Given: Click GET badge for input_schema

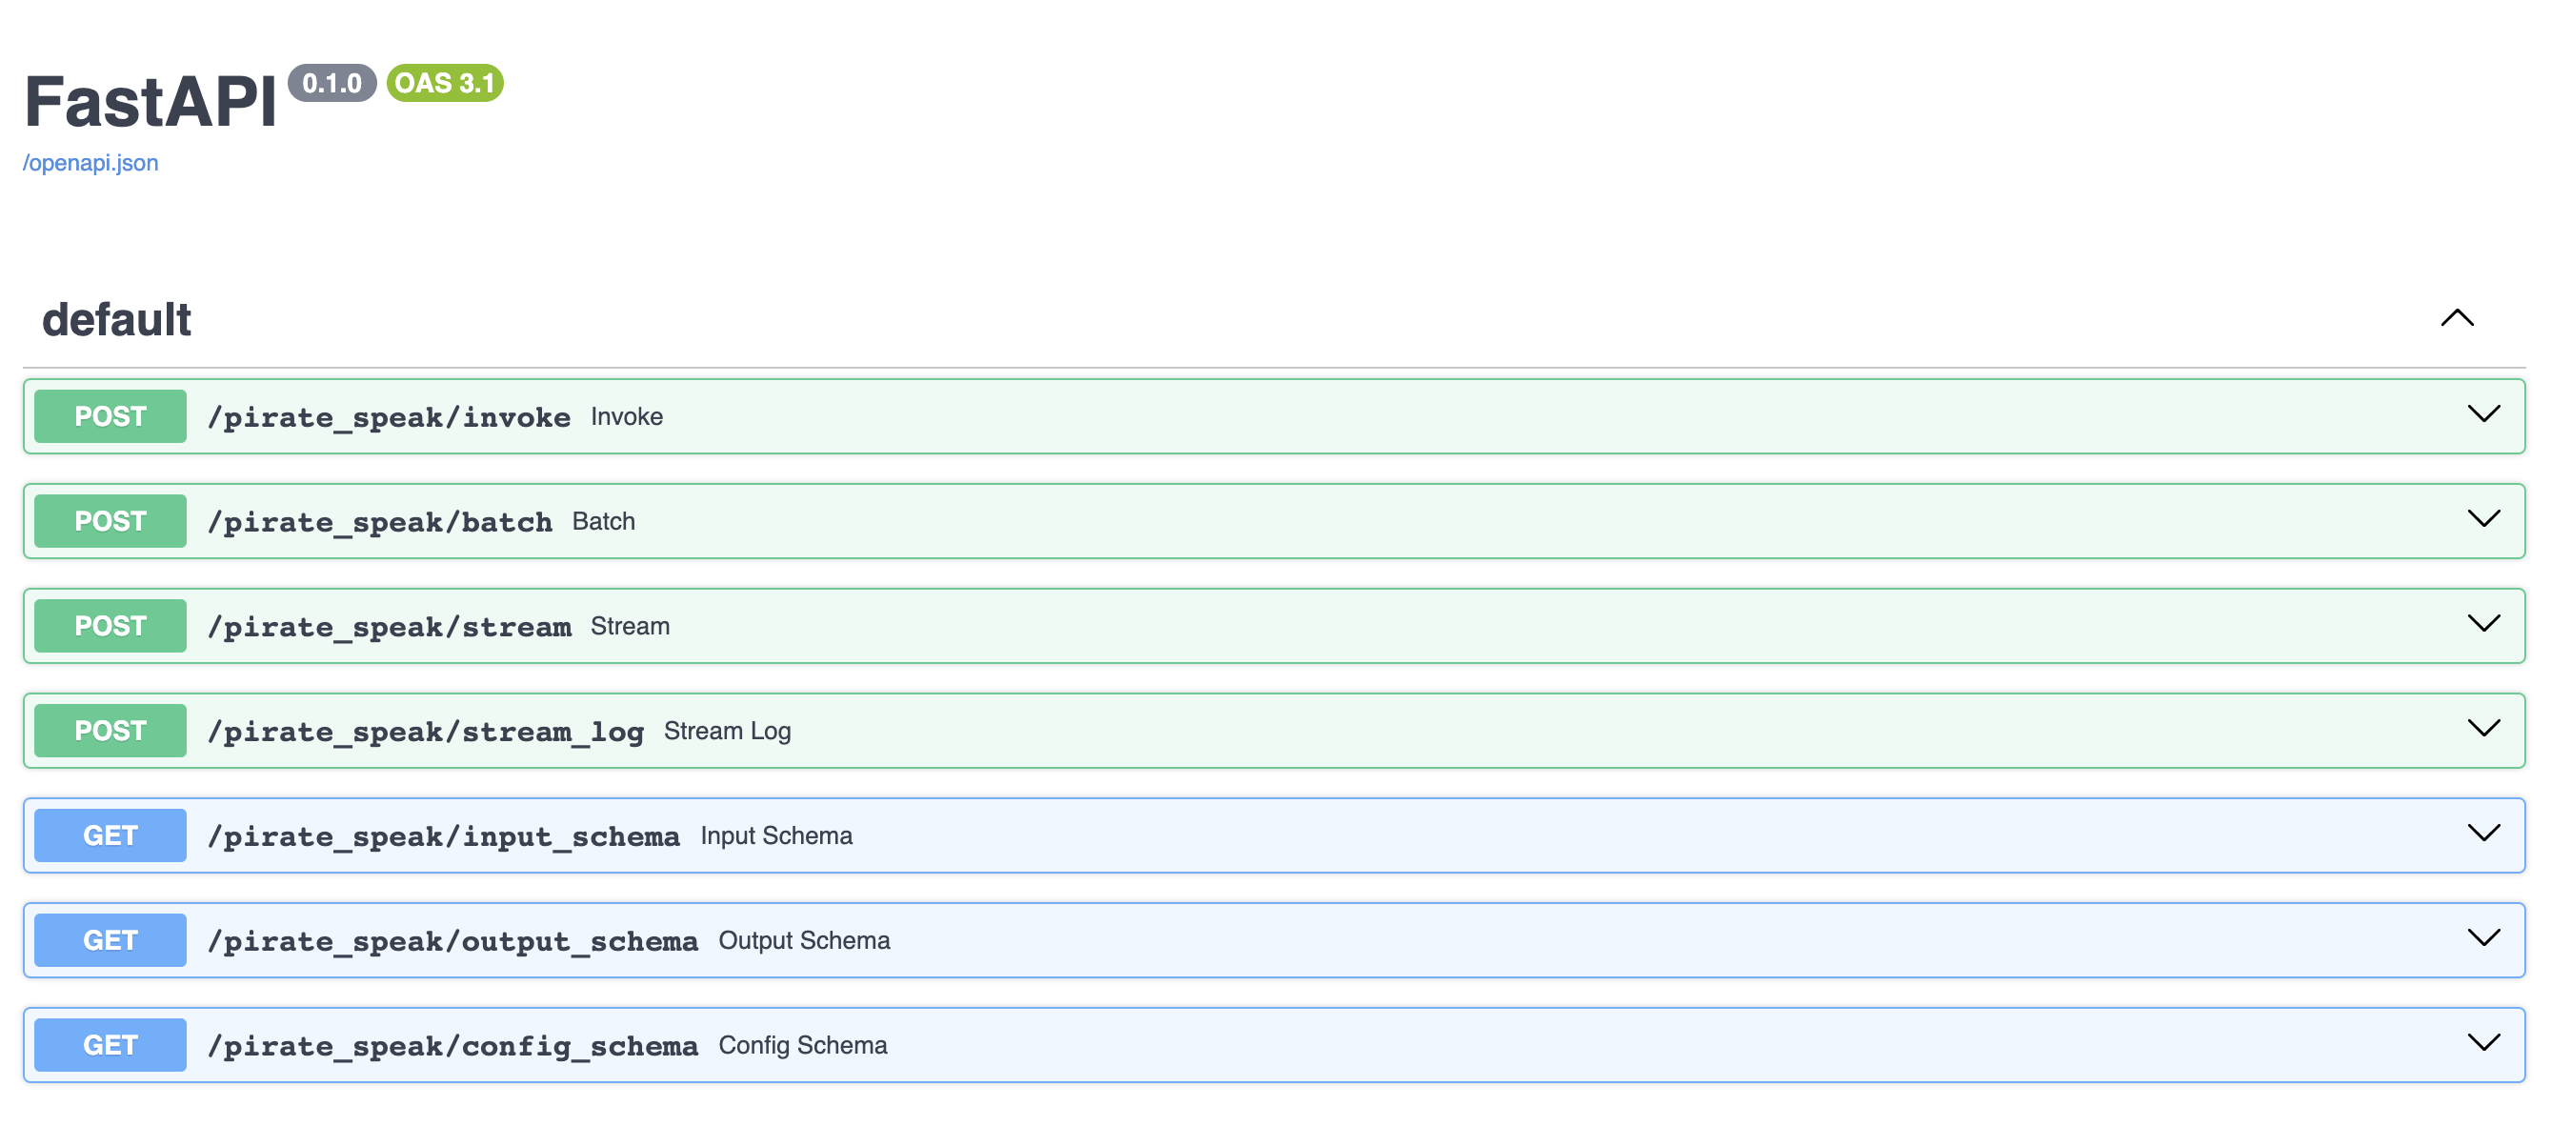Looking at the screenshot, I should 110,835.
